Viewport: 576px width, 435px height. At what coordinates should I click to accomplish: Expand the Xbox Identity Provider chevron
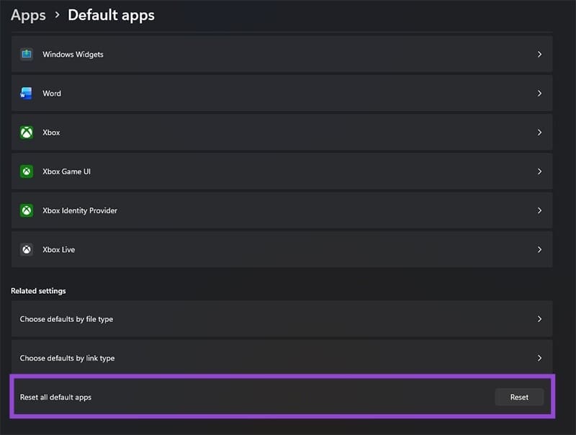(539, 210)
